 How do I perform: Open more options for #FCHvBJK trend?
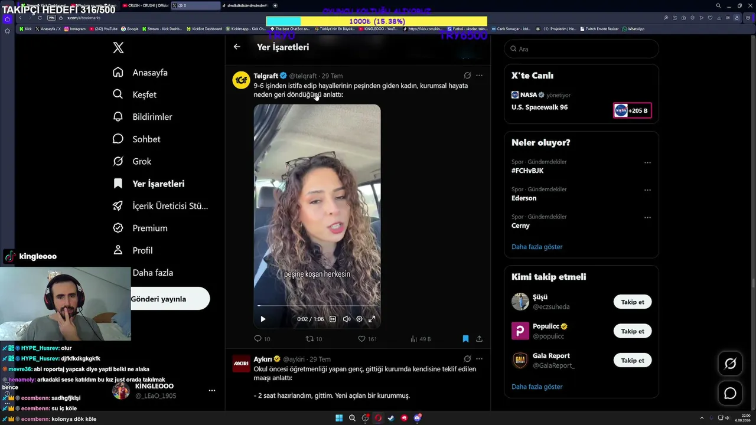(647, 162)
